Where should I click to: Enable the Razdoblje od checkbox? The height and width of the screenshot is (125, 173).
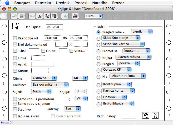click(15, 38)
